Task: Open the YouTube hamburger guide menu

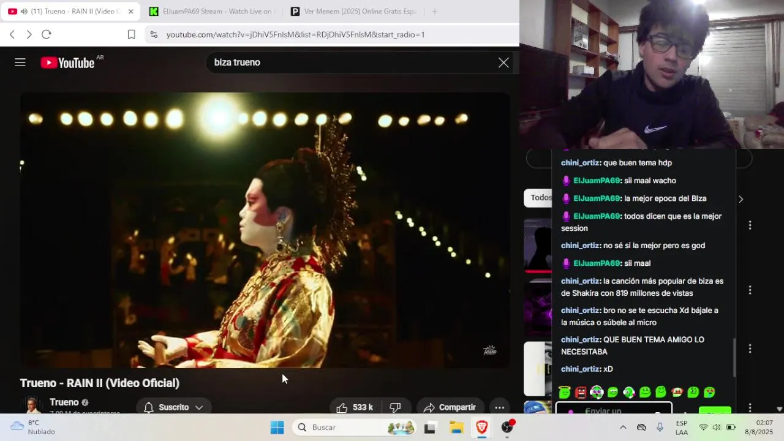Action: [x=20, y=62]
